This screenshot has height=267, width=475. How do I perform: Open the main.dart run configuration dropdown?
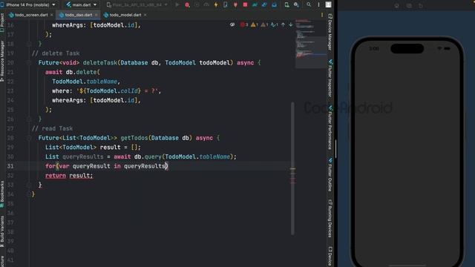[81, 5]
